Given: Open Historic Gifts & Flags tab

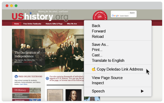Looking at the screenshot, I should (54, 24).
